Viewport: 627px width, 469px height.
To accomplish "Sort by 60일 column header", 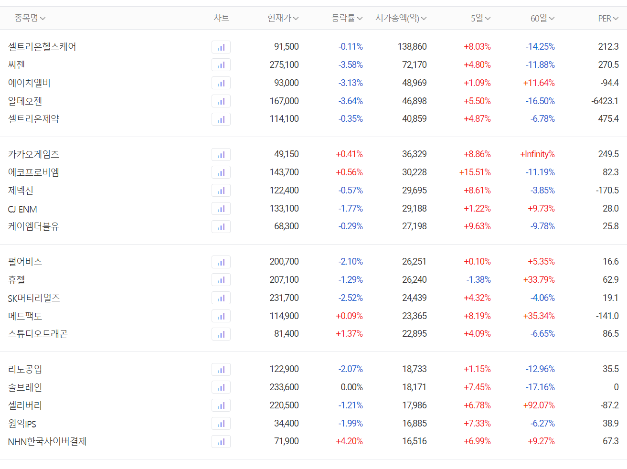I will click(x=542, y=18).
